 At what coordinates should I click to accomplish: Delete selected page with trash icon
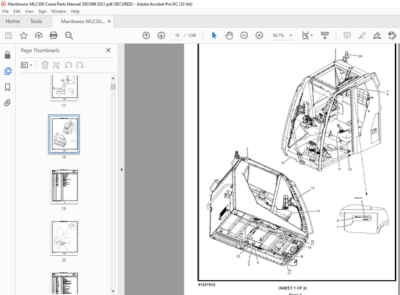45,65
